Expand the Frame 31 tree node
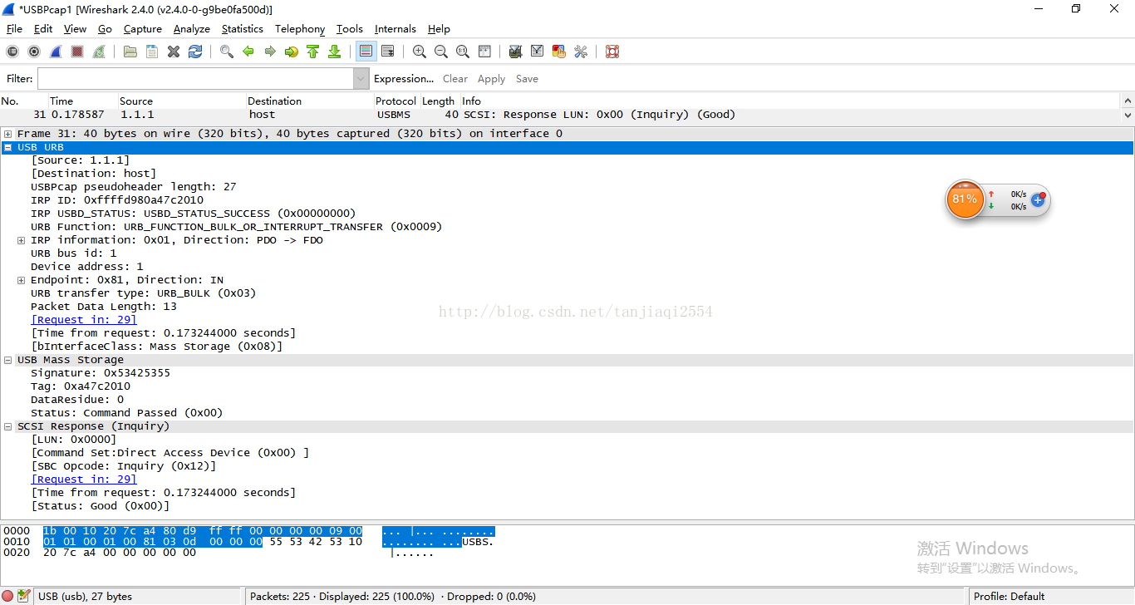This screenshot has height=605, width=1135. [x=8, y=134]
